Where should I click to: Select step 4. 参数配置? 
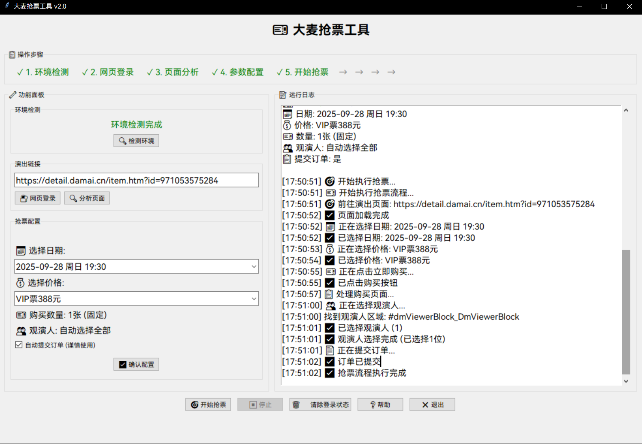coord(238,72)
